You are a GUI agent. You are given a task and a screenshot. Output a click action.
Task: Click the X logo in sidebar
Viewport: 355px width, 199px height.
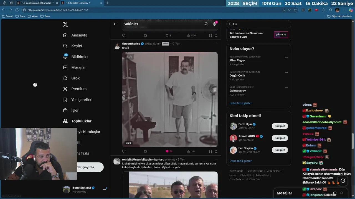[x=65, y=24]
